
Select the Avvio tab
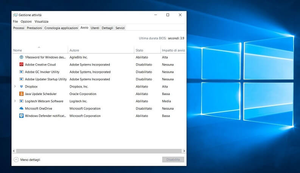click(x=84, y=28)
